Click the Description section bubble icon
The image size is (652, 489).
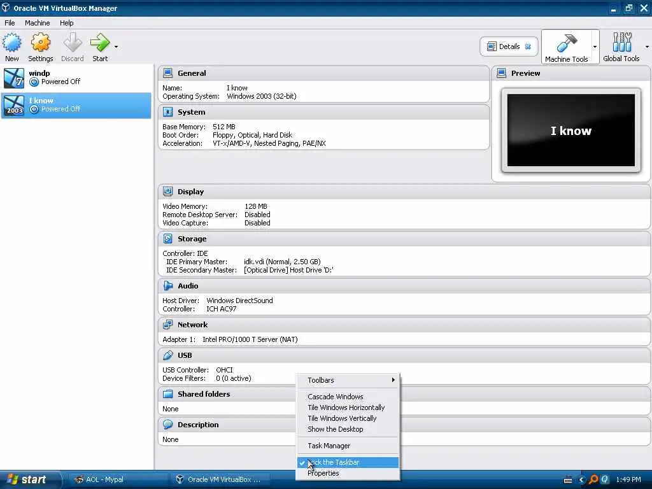[x=167, y=425]
